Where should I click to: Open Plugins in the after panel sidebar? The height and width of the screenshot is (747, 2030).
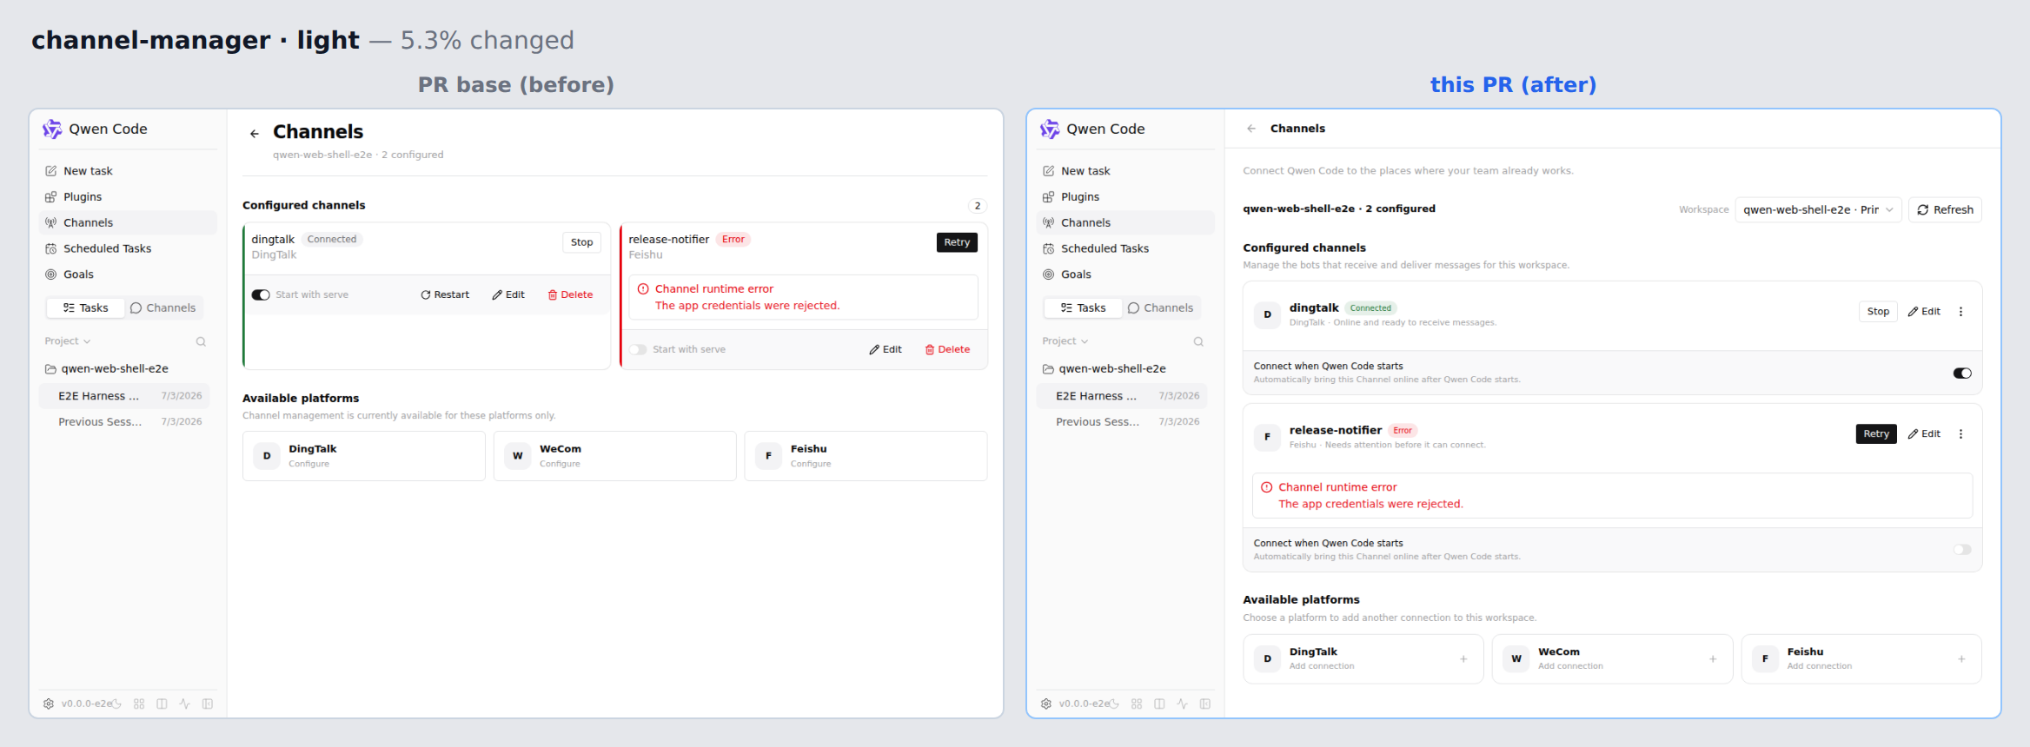pyautogui.click(x=1126, y=197)
